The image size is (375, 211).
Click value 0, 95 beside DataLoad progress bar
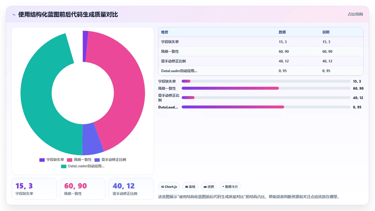357,107
